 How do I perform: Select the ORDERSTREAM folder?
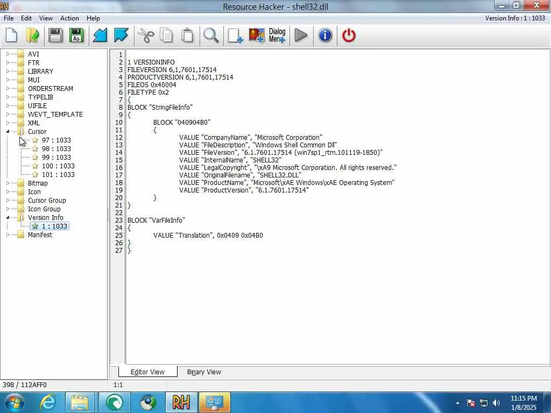pos(50,89)
